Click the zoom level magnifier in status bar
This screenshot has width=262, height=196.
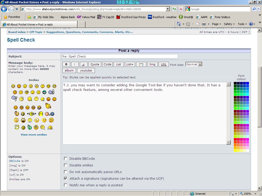tap(242, 194)
